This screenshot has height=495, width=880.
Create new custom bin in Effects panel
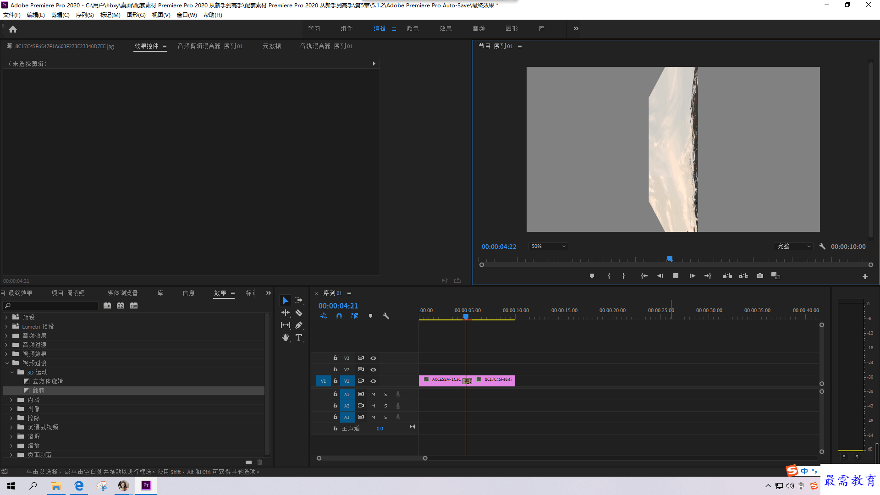(x=248, y=462)
